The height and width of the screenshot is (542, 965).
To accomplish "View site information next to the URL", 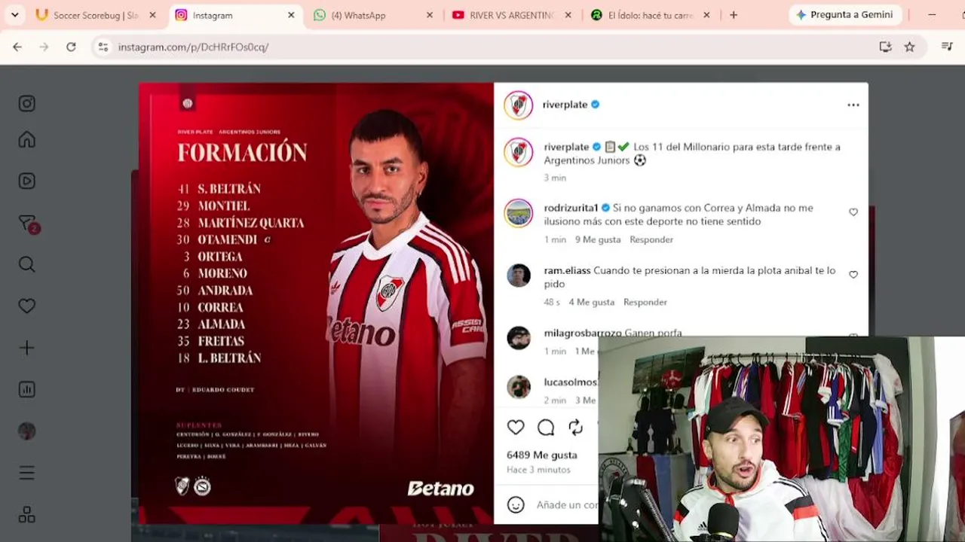I will [103, 47].
